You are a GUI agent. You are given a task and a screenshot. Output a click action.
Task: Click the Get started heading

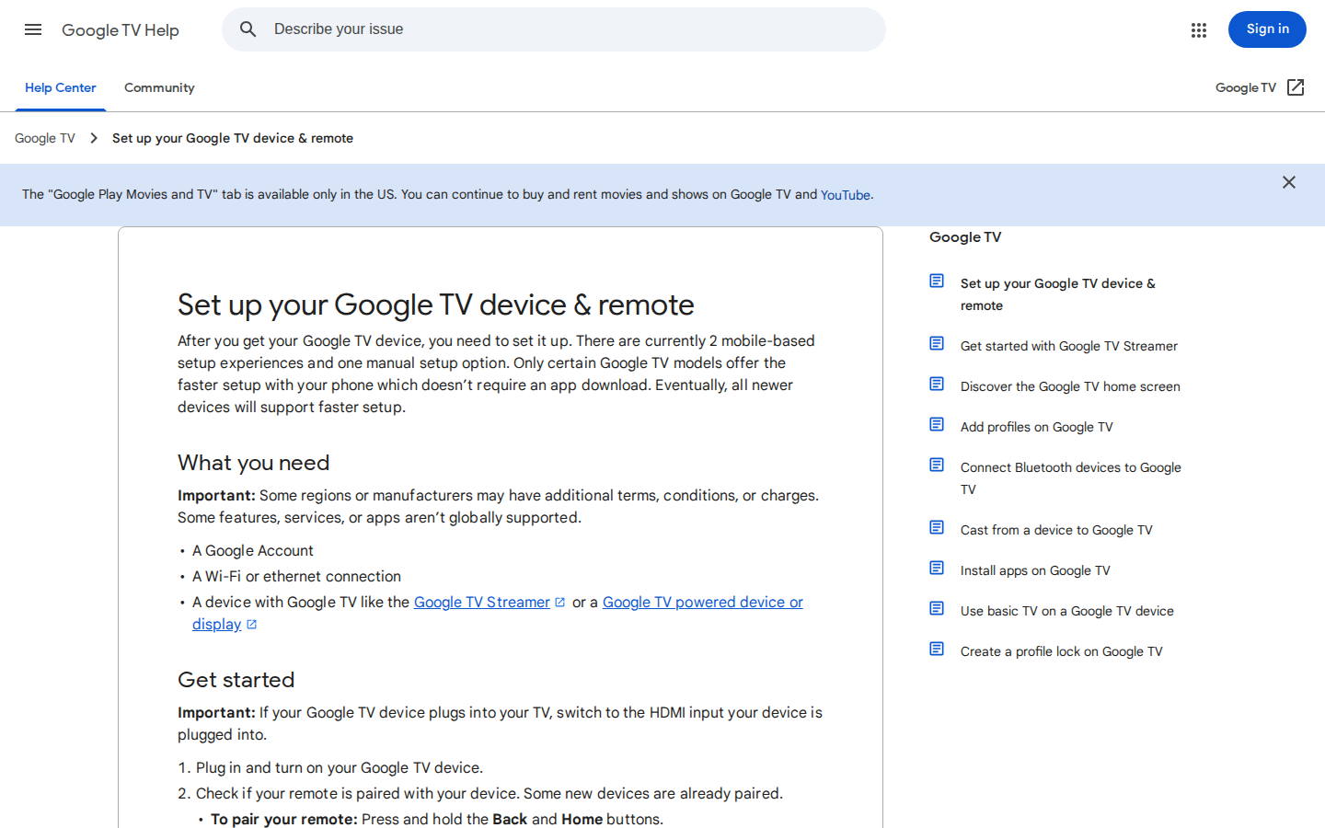(x=236, y=680)
